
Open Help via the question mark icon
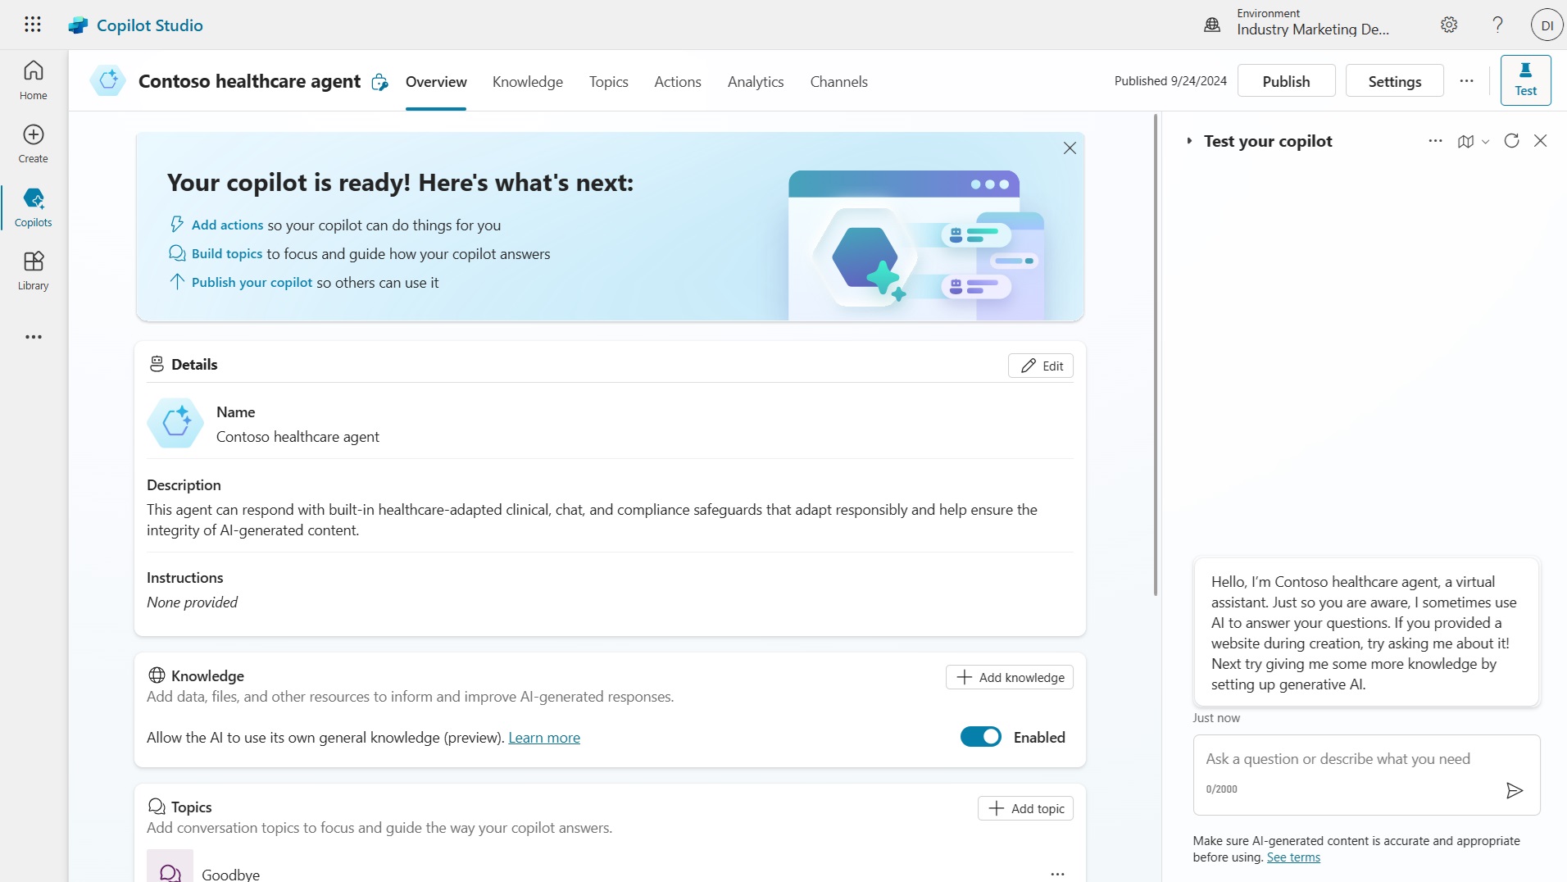[1497, 25]
